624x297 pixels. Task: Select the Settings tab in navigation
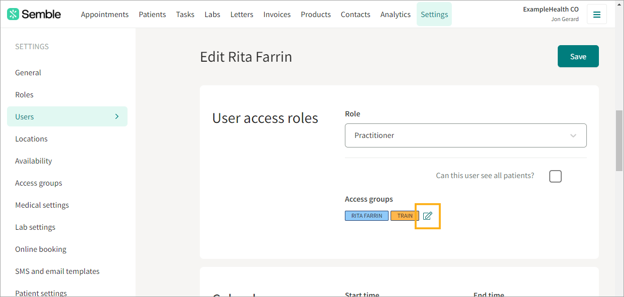434,14
